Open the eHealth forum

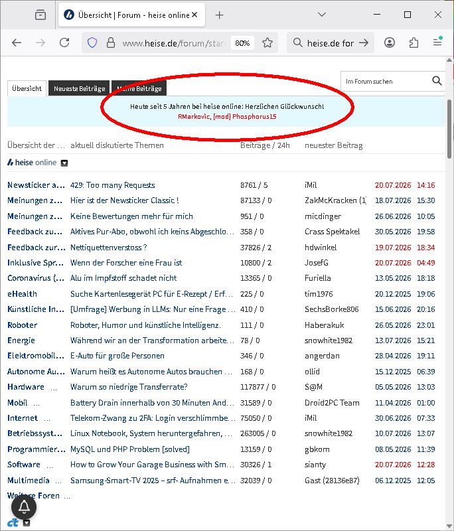click(23, 294)
